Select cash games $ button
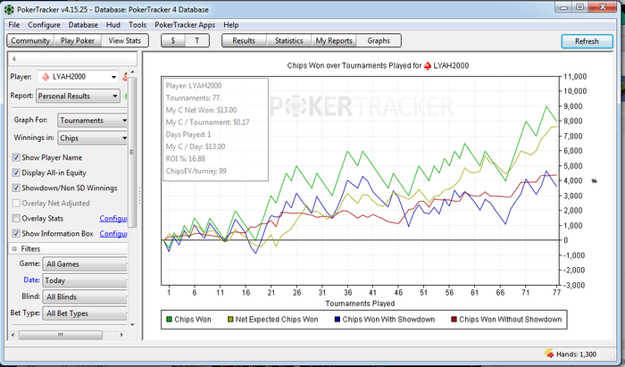The image size is (625, 367). [173, 41]
